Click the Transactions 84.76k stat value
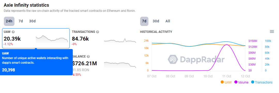The image size is (279, 93). click(x=80, y=39)
